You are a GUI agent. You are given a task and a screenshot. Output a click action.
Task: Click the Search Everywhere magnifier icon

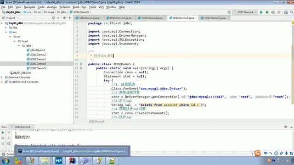coord(292,12)
